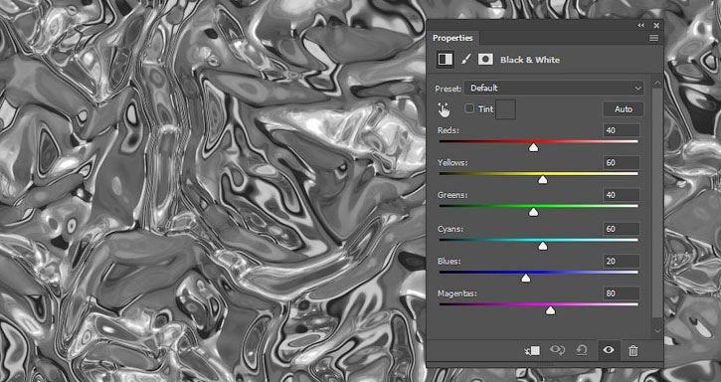The width and height of the screenshot is (721, 382).
Task: Select the layer mask icon in Properties
Action: pyautogui.click(x=485, y=60)
